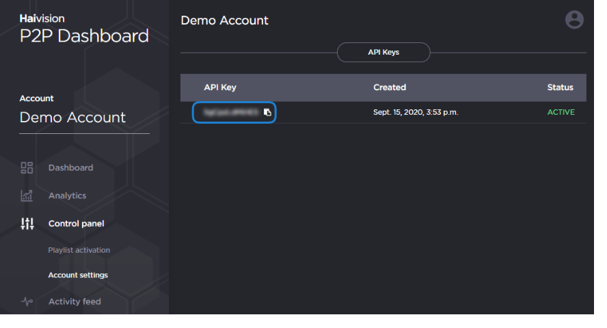607x328 pixels.
Task: Open the Dashboard menu item label
Action: click(70, 167)
